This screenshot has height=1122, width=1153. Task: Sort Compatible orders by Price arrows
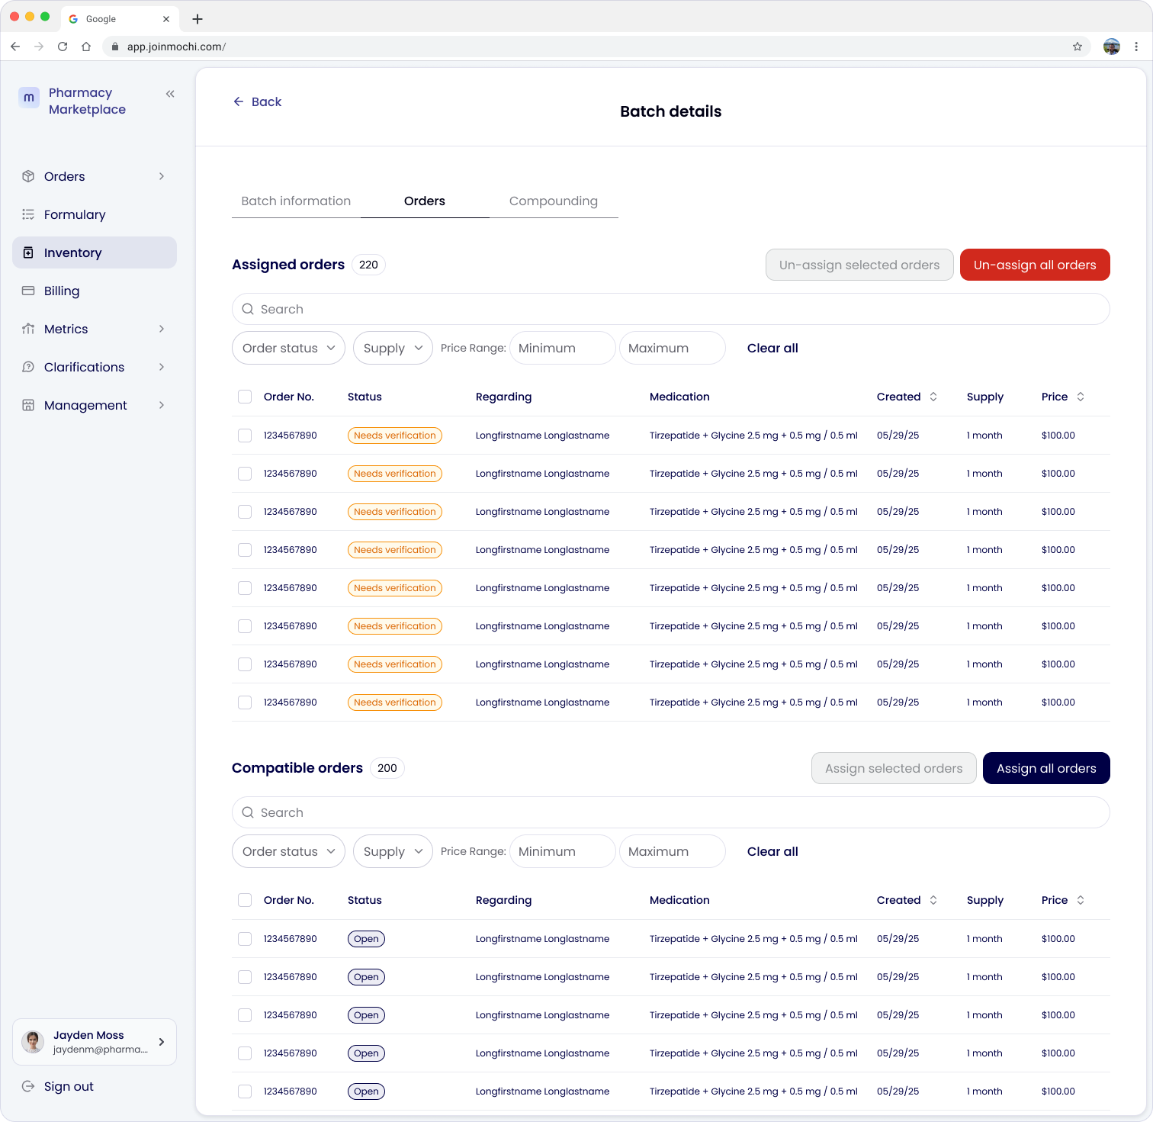point(1081,900)
